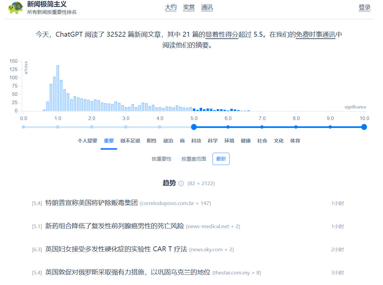Select the 健康 category tab
The width and height of the screenshot is (383, 285).
click(246, 141)
